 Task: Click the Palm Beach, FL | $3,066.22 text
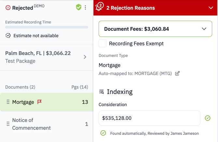click(x=38, y=53)
